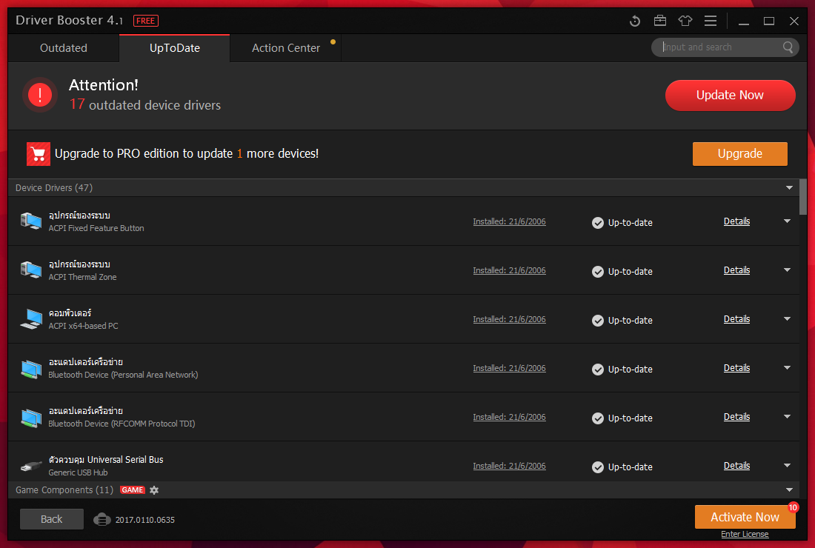Viewport: 815px width, 548px height.
Task: Click the red attention exclamation icon
Action: tap(40, 95)
